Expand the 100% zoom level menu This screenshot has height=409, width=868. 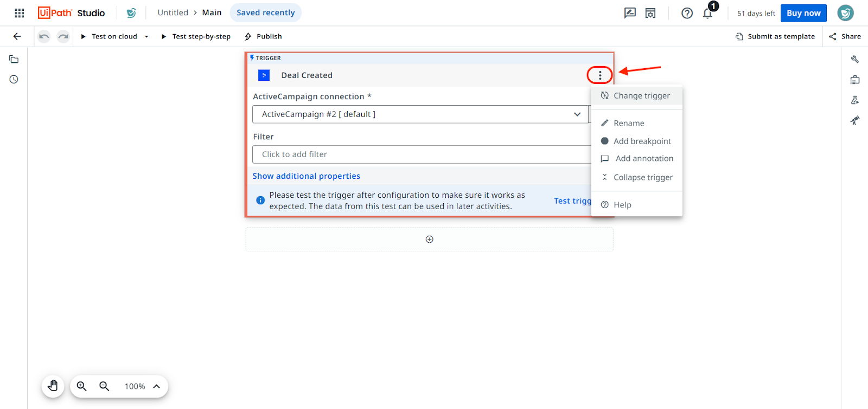click(156, 386)
